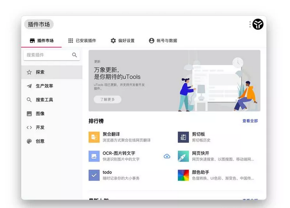Open the 已安装插件 tab

(x=82, y=40)
